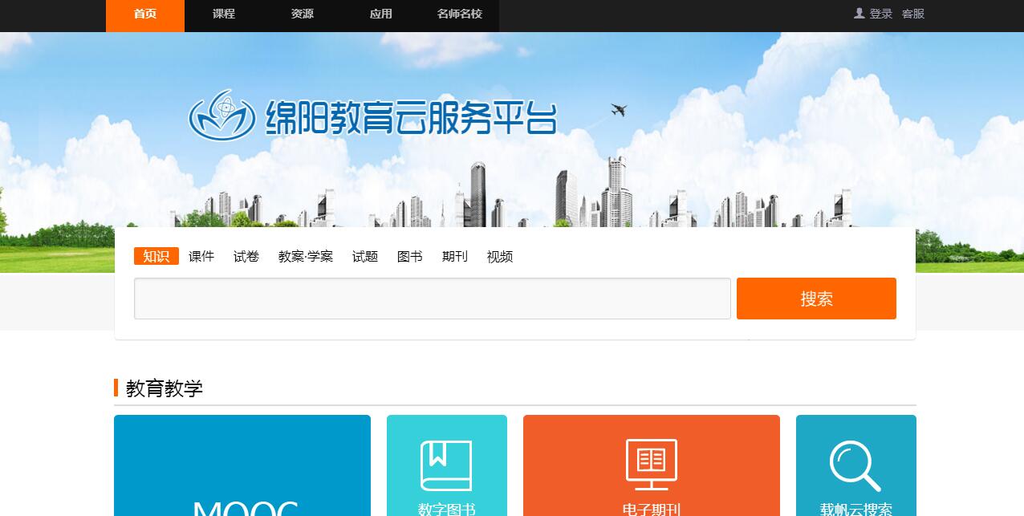Click the Mianyang education cloud platform logo
This screenshot has width=1024, height=516.
pos(372,117)
